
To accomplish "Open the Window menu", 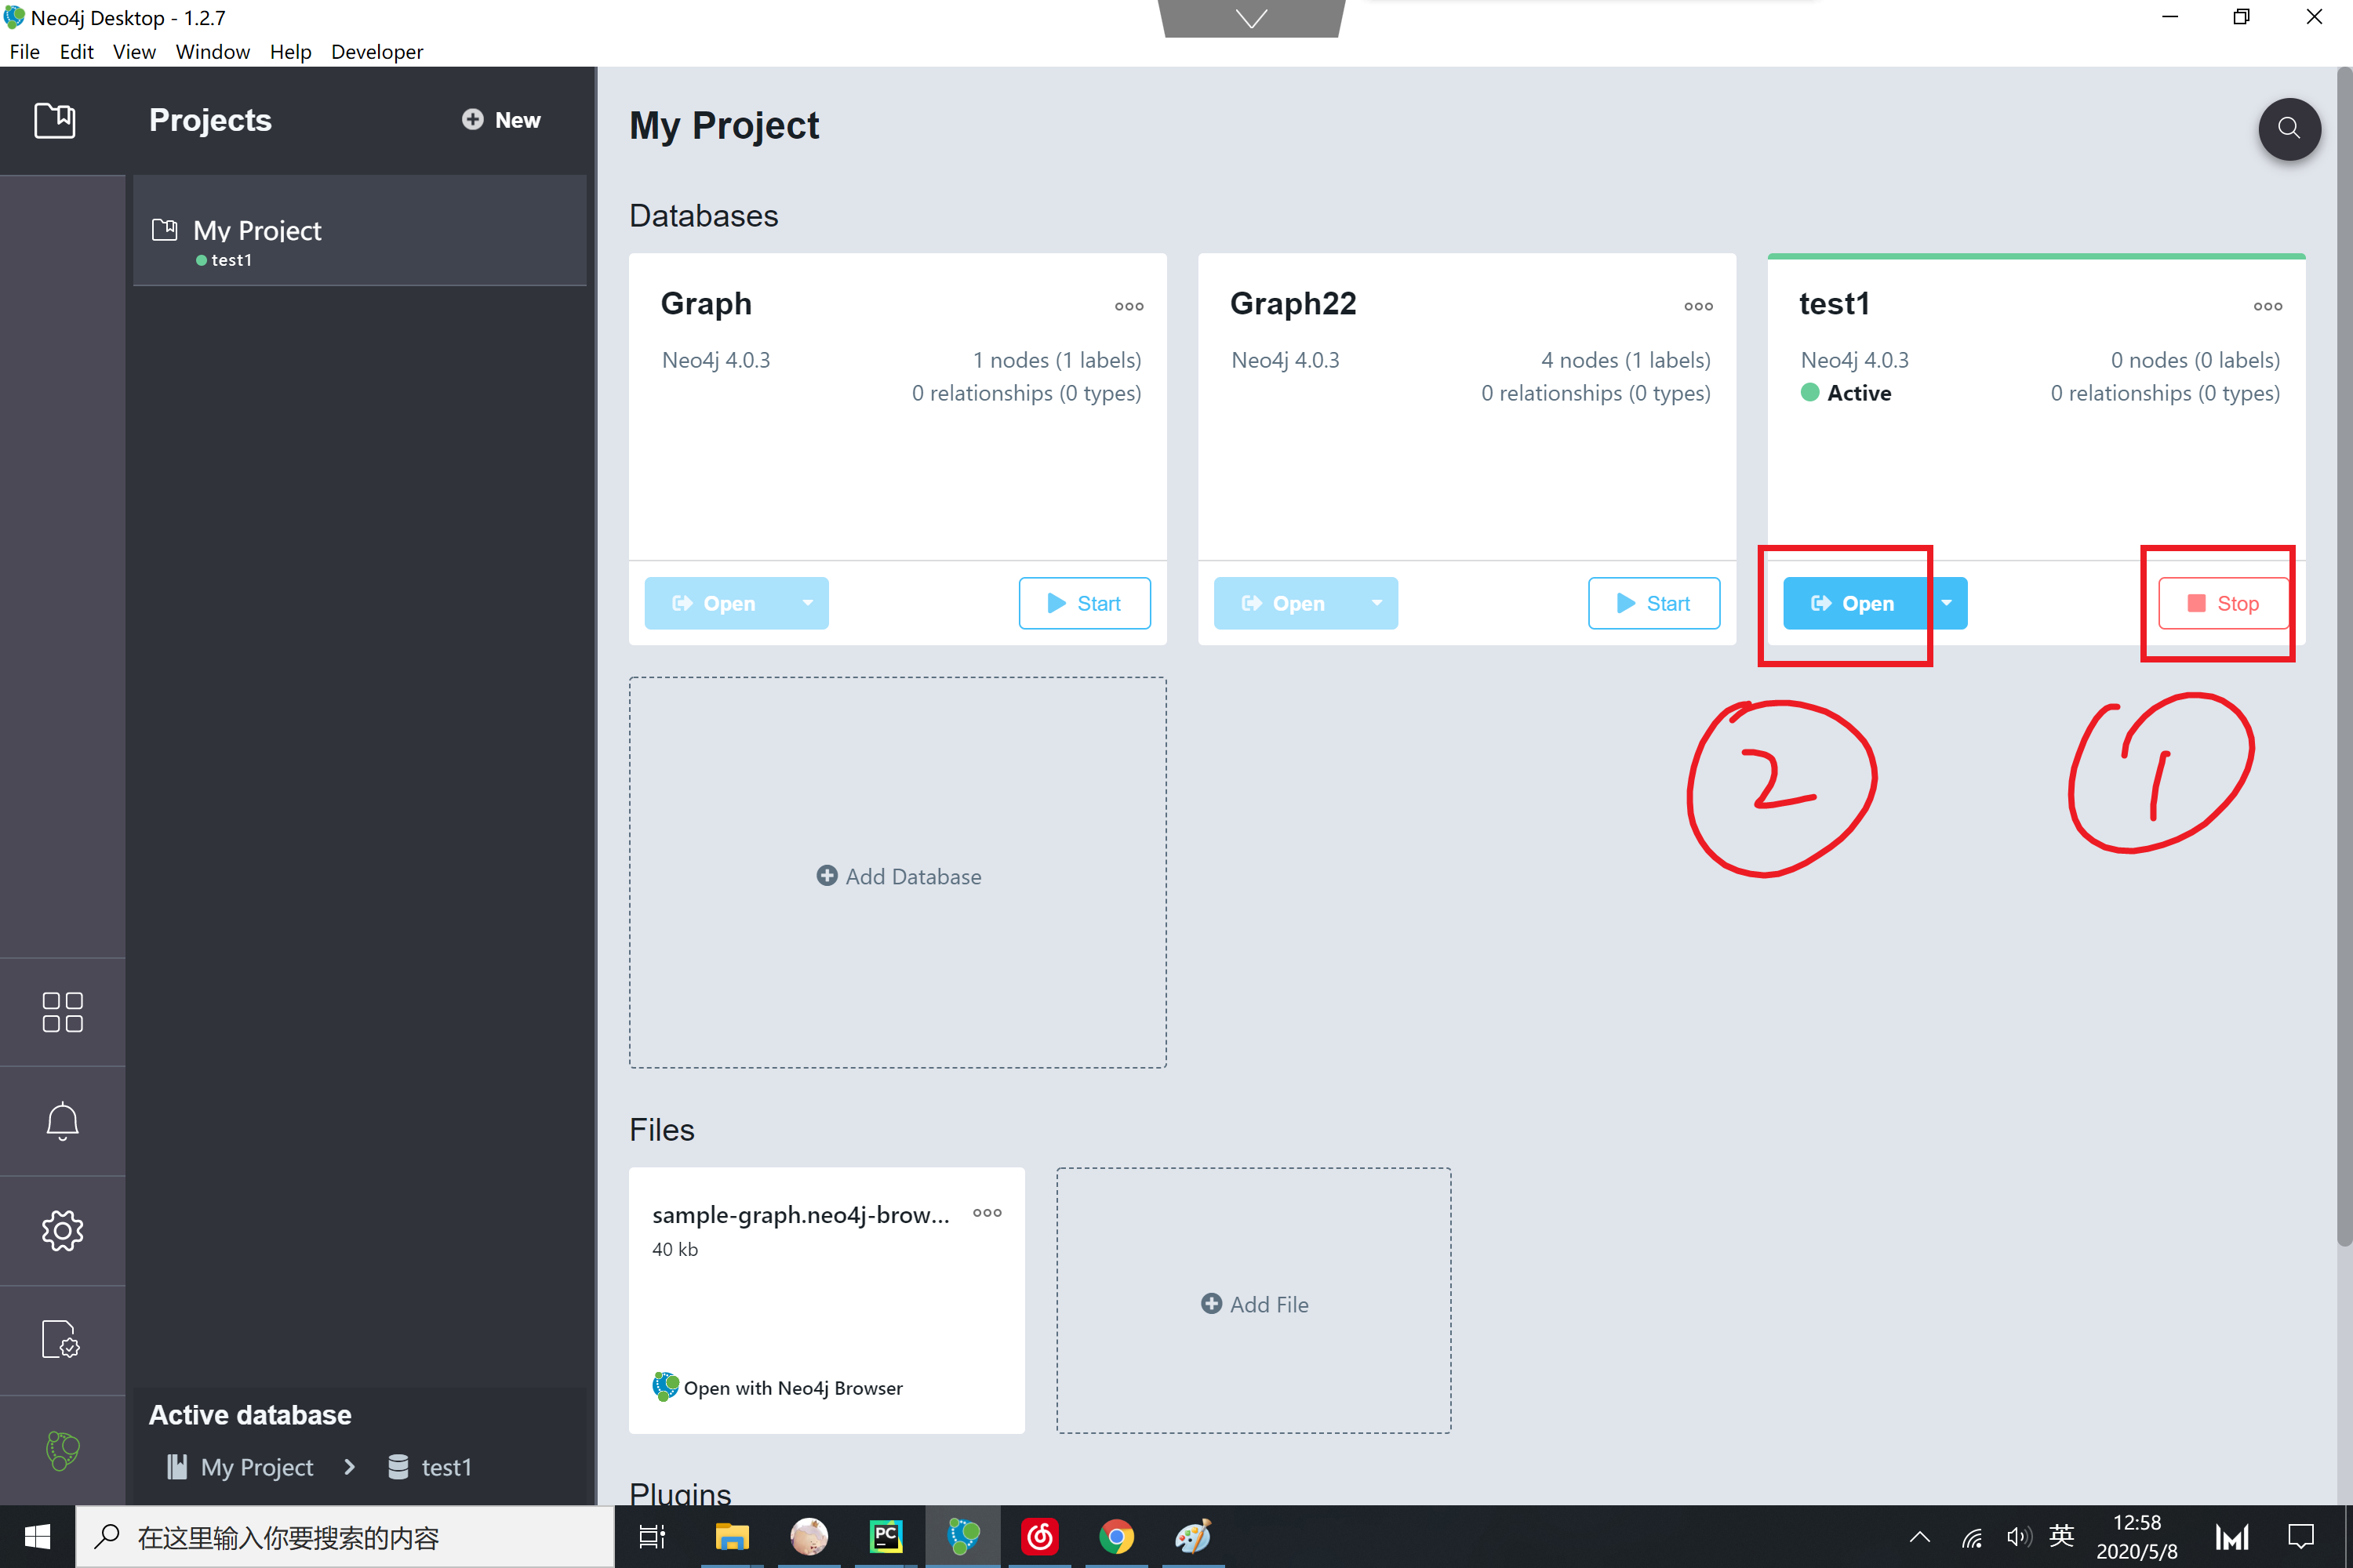I will 212,52.
